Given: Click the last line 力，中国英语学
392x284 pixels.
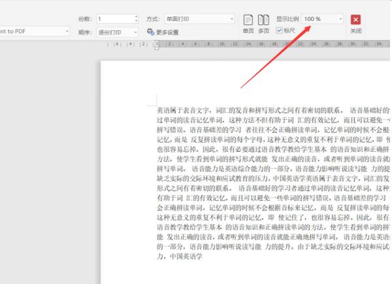Looking at the screenshot, I should pos(180,257).
